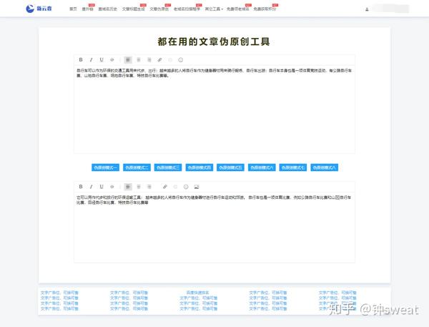429x327 pixels.
Task: Insert an image from the lower editor toolbar
Action: tap(197, 187)
